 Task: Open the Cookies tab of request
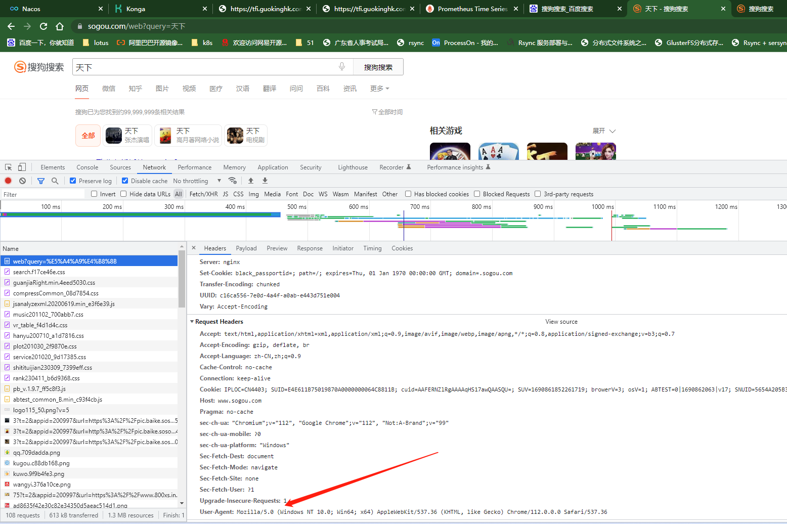402,248
